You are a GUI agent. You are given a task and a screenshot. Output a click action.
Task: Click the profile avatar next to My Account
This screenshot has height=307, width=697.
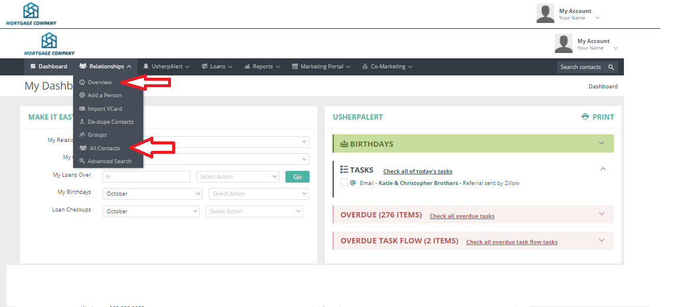(x=564, y=44)
